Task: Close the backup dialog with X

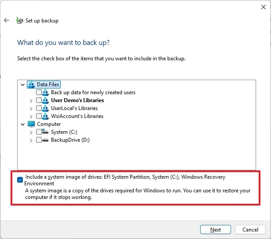Action: 264,7
